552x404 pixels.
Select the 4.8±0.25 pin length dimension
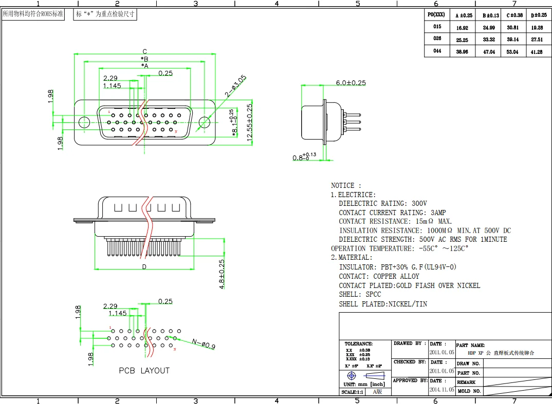222,274
